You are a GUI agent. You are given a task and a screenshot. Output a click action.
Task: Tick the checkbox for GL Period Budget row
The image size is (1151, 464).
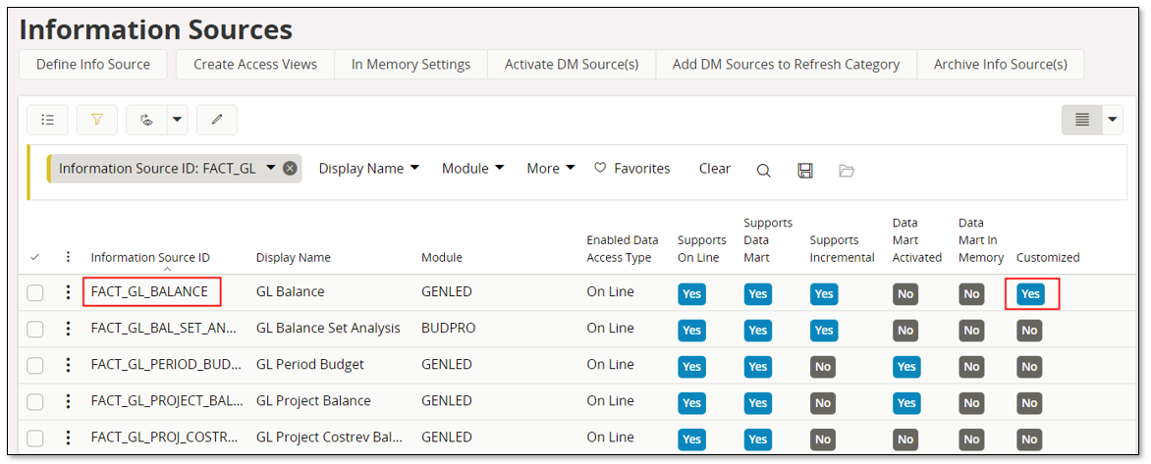coord(35,365)
